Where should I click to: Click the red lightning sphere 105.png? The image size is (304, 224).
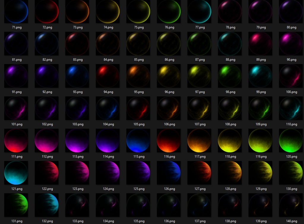(x=138, y=108)
